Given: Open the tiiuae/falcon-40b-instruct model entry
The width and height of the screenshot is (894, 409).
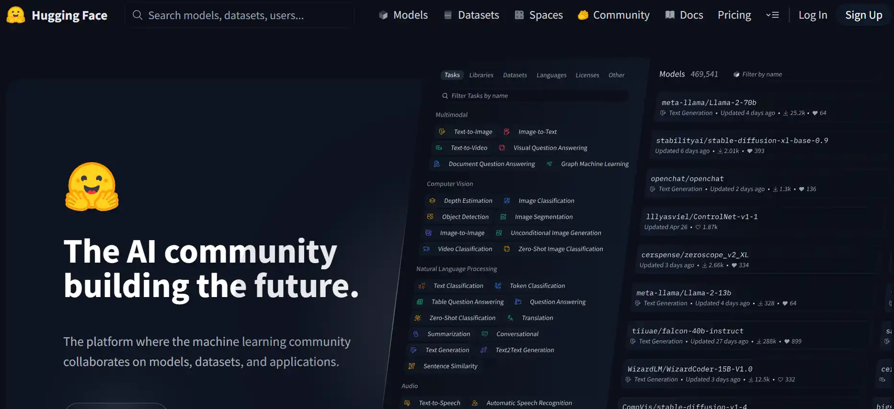Looking at the screenshot, I should click(x=688, y=331).
